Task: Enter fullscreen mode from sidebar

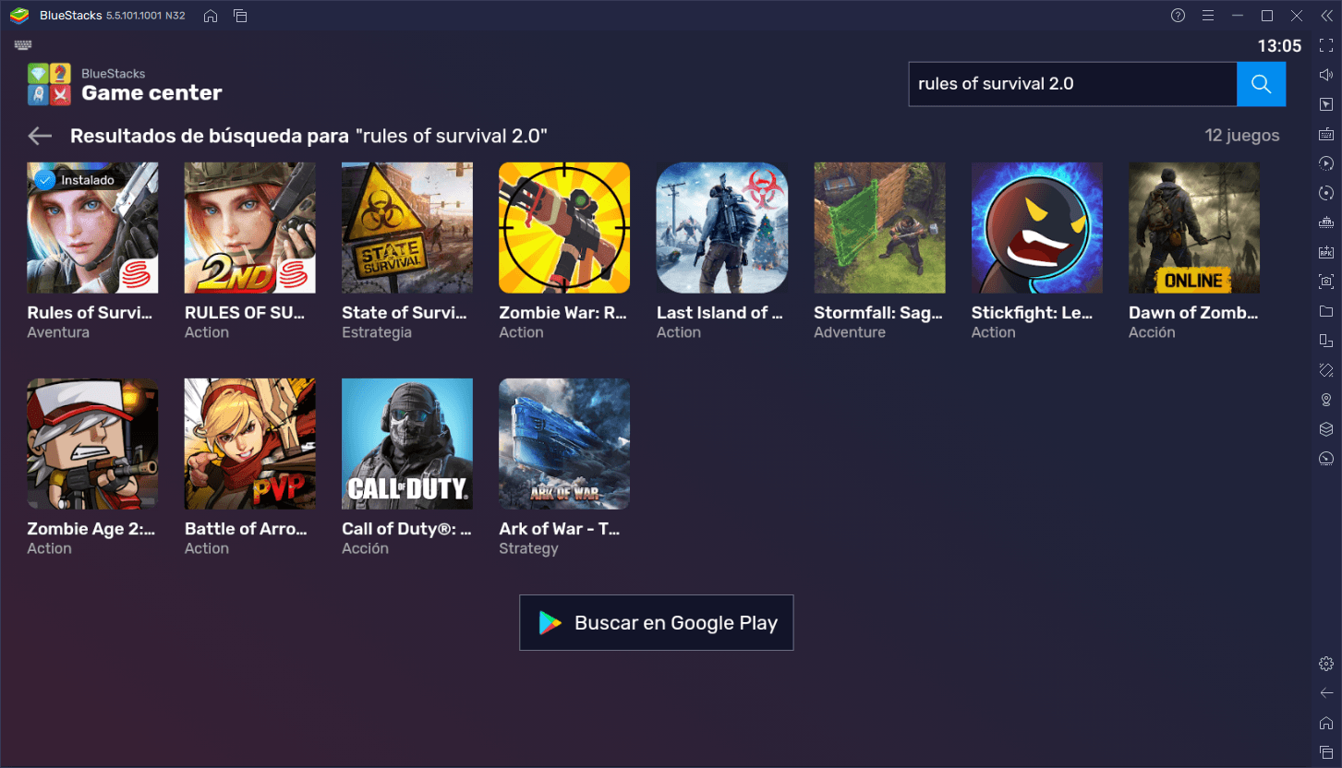Action: pos(1326,45)
